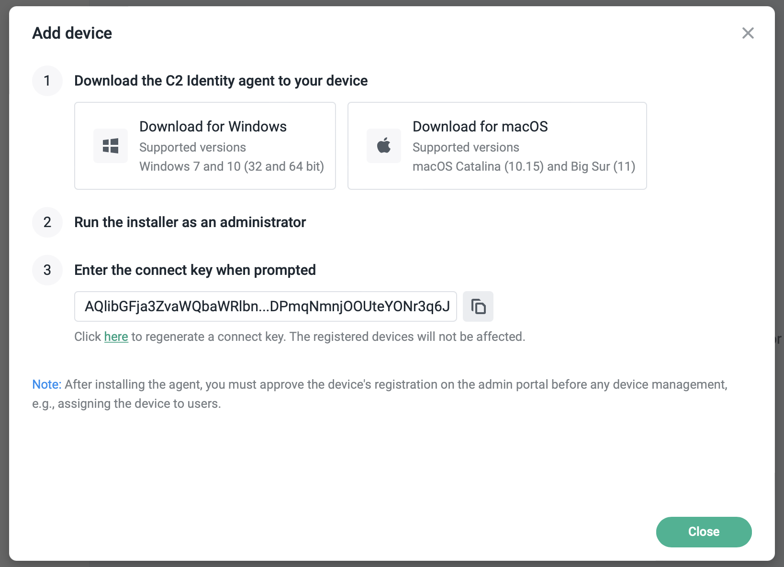Click the Windows logo icon
The image size is (784, 567).
pyautogui.click(x=110, y=146)
